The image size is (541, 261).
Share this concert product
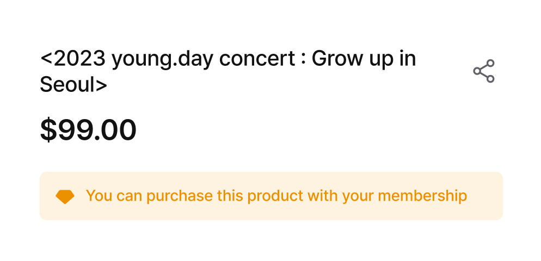pyautogui.click(x=484, y=71)
